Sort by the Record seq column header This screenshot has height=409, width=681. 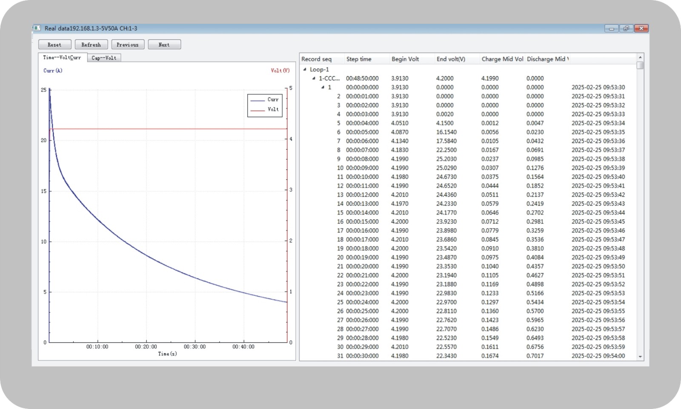pyautogui.click(x=316, y=59)
